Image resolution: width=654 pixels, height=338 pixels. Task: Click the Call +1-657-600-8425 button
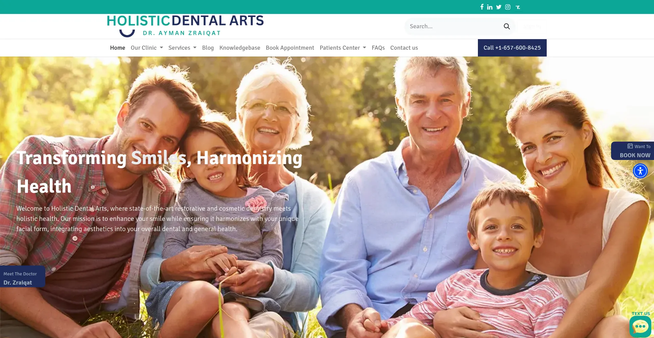tap(512, 48)
